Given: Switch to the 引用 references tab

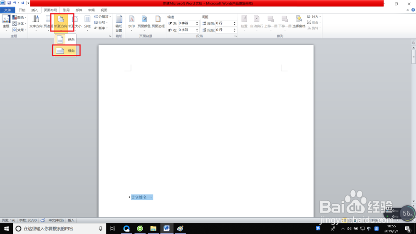Looking at the screenshot, I should click(x=66, y=10).
